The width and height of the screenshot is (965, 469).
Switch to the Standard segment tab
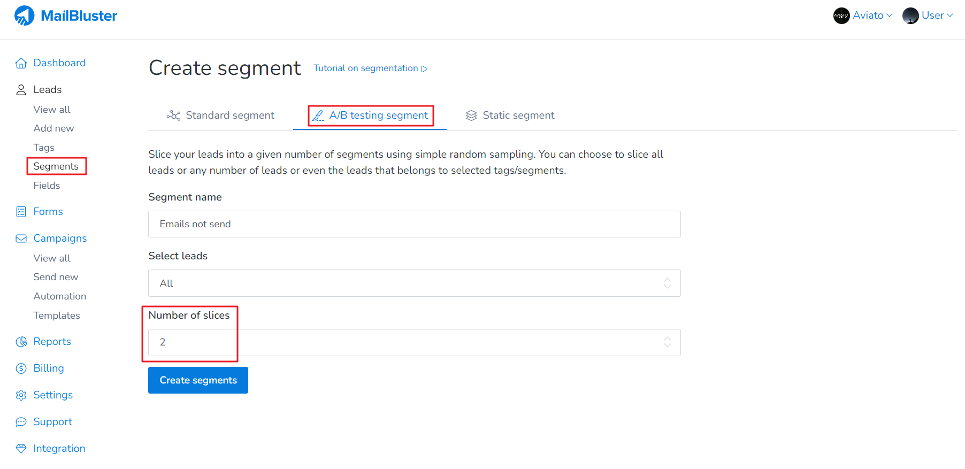coord(220,116)
